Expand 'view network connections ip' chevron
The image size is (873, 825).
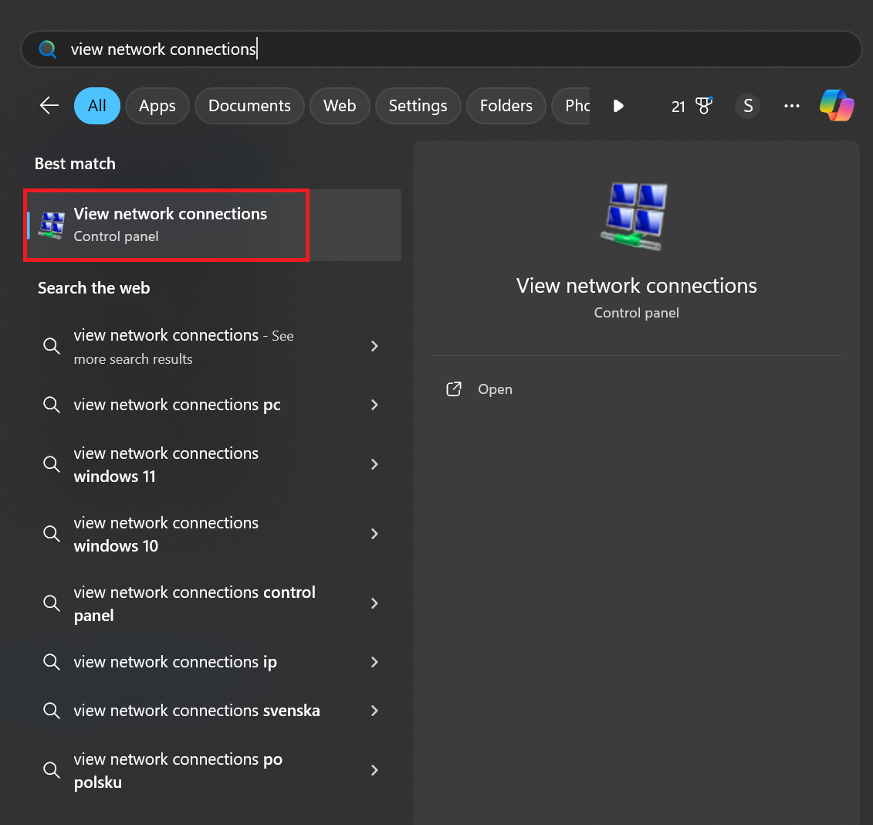click(374, 662)
